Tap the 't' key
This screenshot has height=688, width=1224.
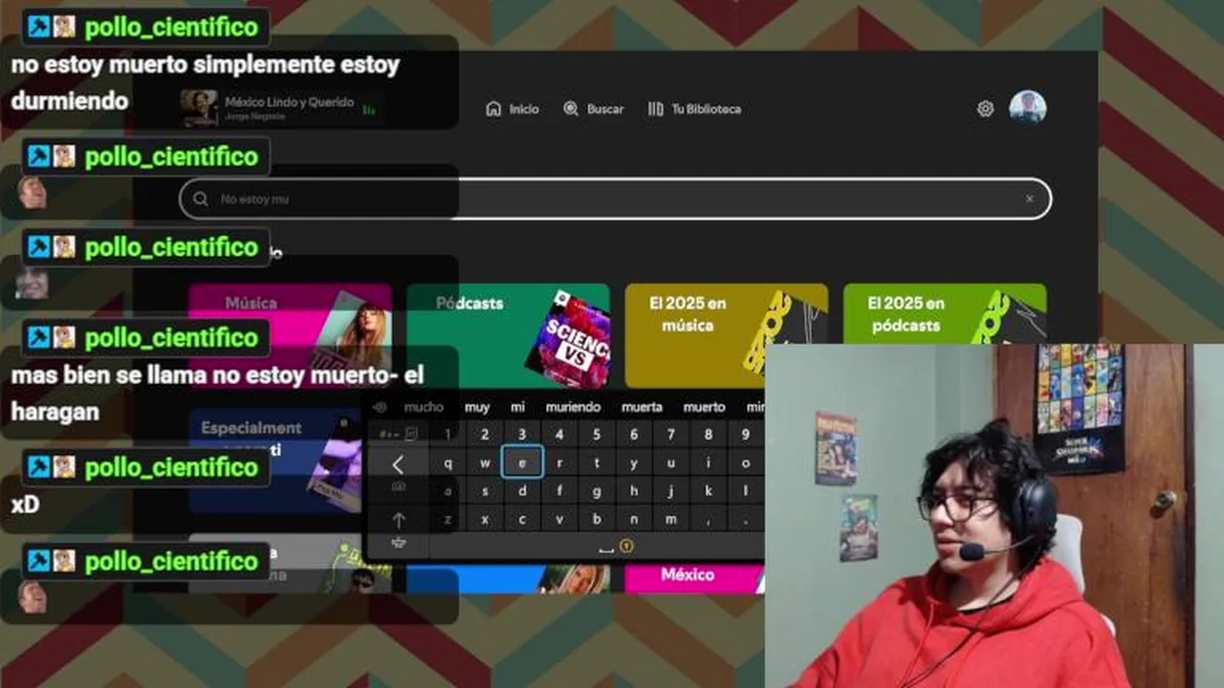coord(597,463)
